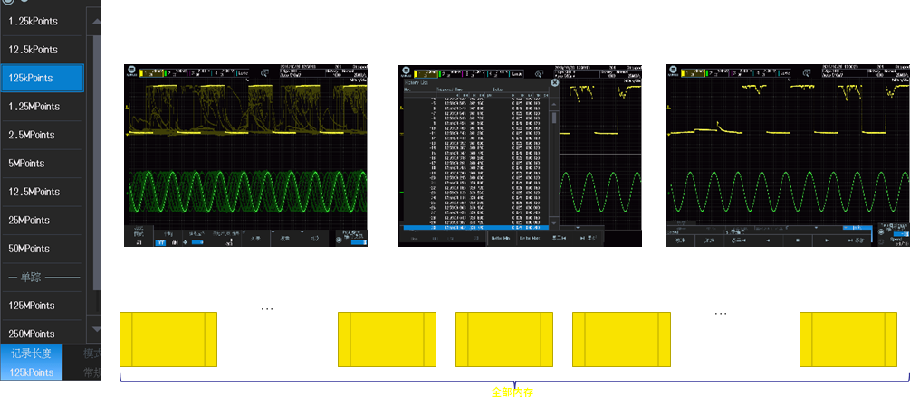
Task: Select the 250MPoints entry
Action: [42, 334]
